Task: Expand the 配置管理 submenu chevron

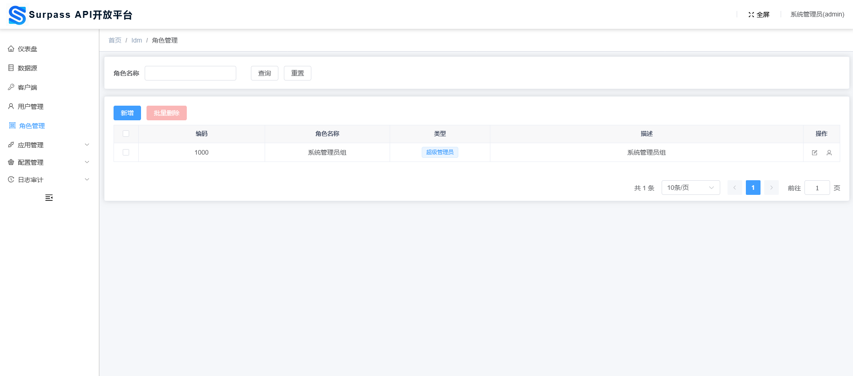Action: 87,162
